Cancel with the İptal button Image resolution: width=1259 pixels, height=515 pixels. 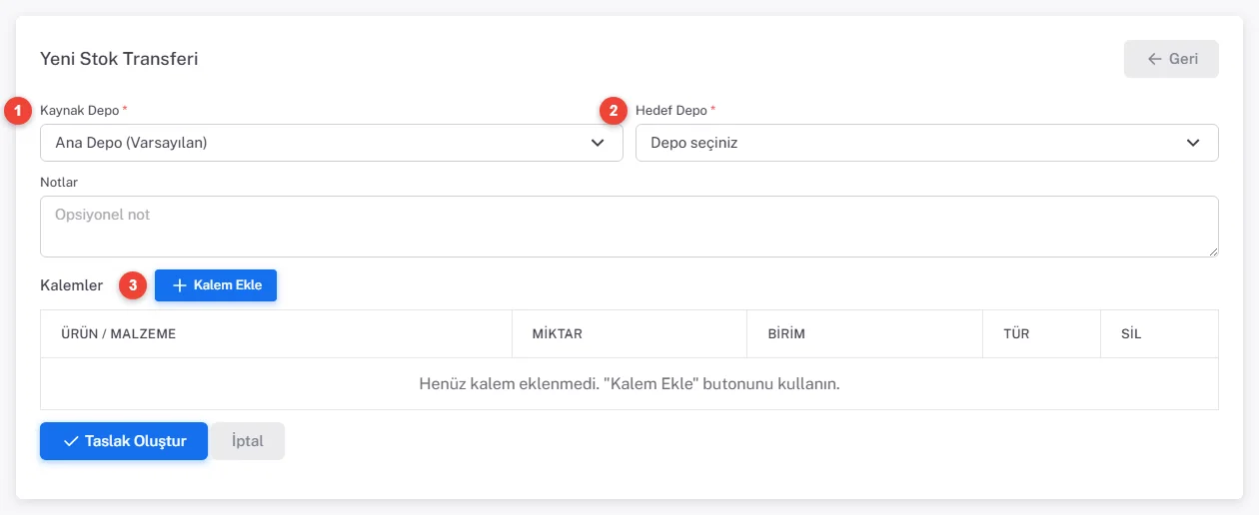[248, 441]
